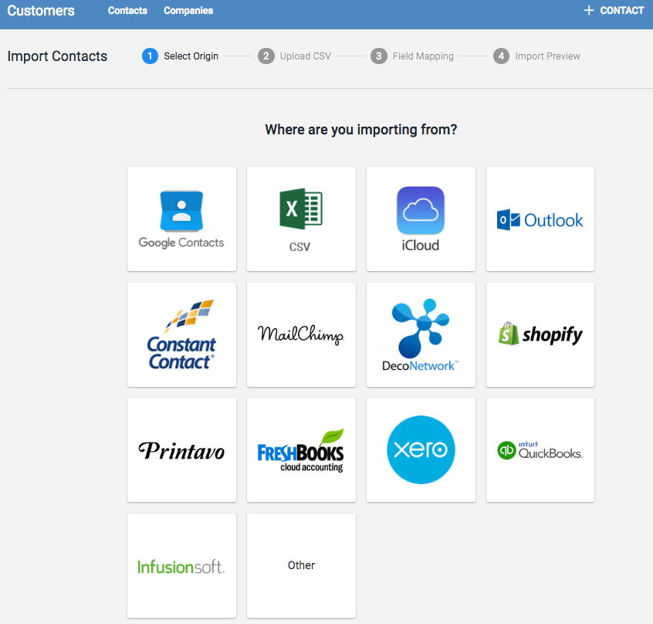Select the Other import option
This screenshot has height=624, width=653.
pyautogui.click(x=301, y=565)
